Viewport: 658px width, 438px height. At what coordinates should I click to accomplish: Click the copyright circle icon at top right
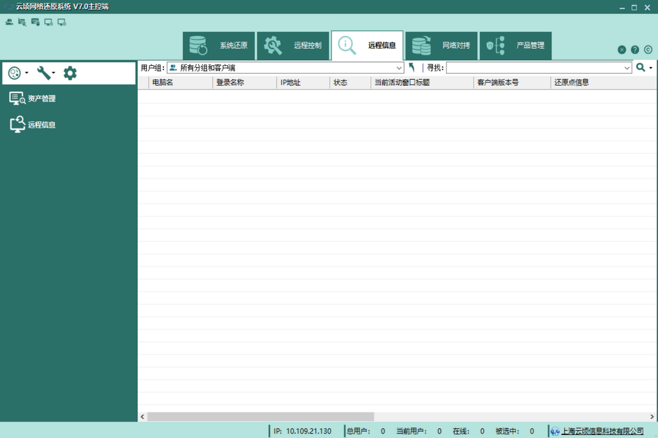(648, 49)
